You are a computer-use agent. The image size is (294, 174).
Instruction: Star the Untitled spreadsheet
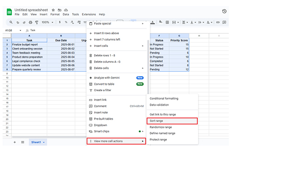coord(53,10)
